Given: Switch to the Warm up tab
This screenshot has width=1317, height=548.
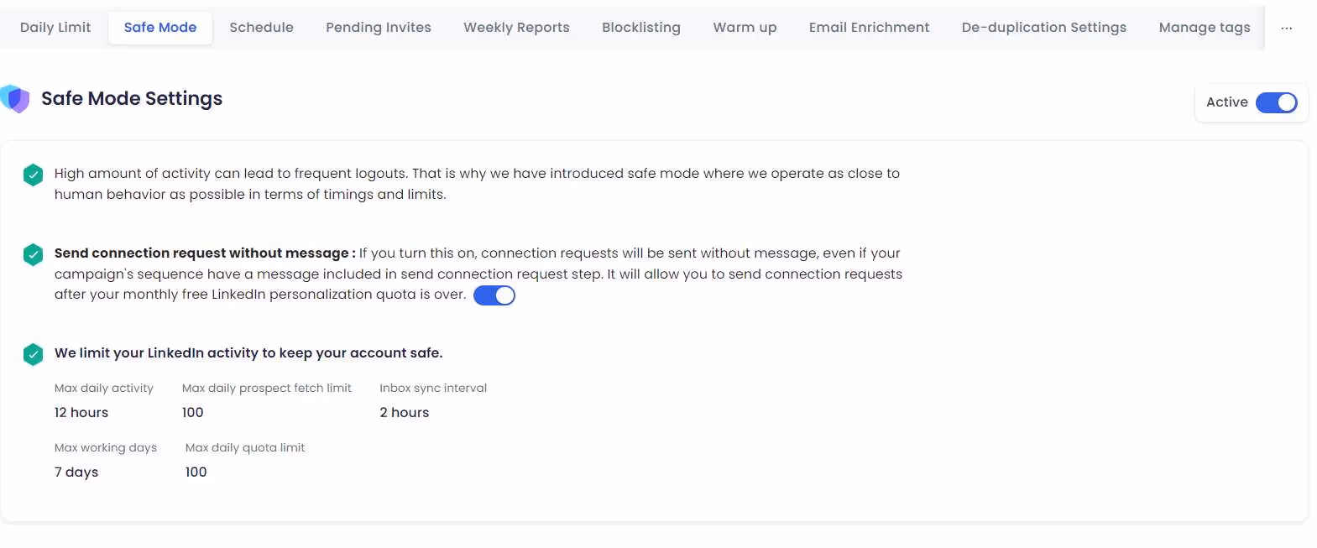Looking at the screenshot, I should click(x=745, y=28).
